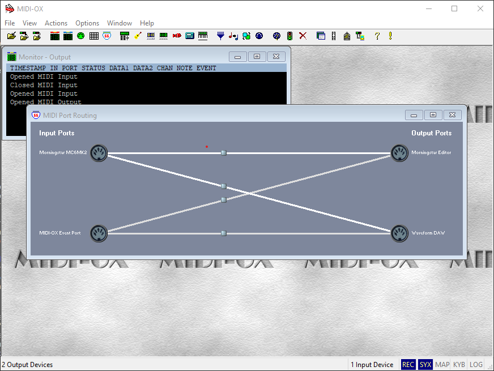The image size is (494, 371).
Task: Open the View menu
Action: pyautogui.click(x=29, y=23)
